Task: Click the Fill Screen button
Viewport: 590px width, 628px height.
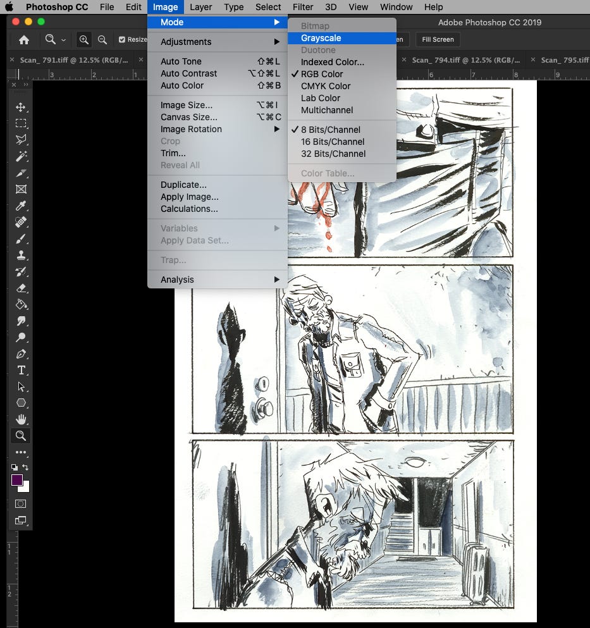Action: (438, 40)
